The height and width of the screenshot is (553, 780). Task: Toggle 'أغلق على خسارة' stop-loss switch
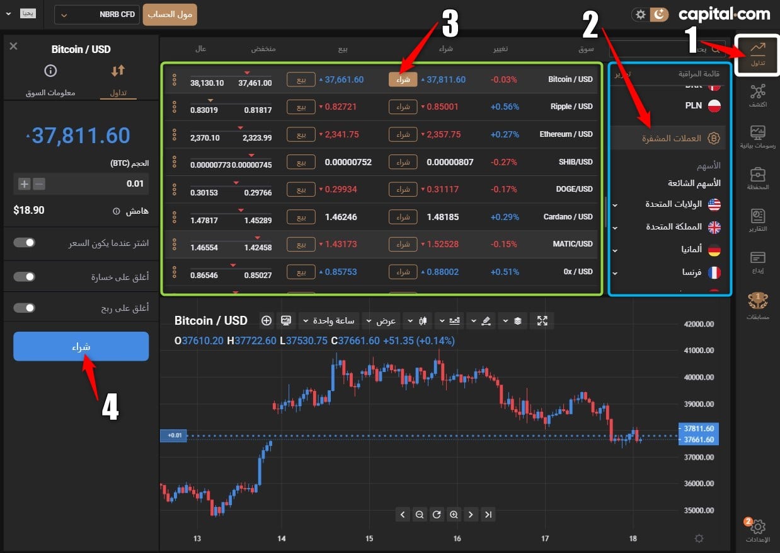(25, 276)
